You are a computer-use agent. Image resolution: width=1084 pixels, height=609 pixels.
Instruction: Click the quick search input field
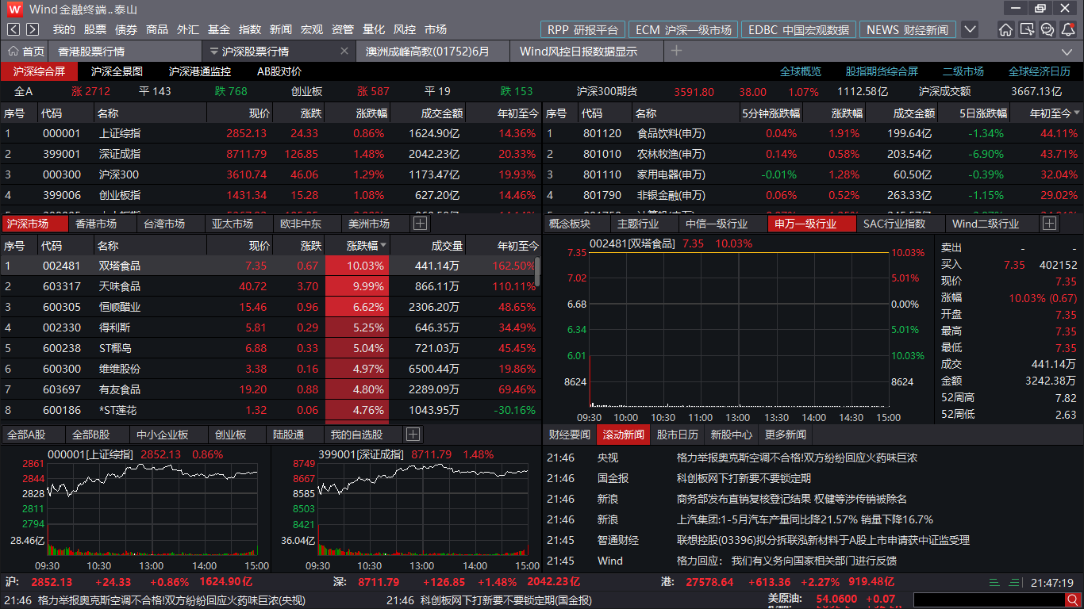(x=990, y=601)
